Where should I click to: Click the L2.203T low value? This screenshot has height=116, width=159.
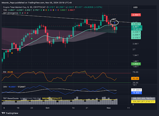[x=70, y=7]
